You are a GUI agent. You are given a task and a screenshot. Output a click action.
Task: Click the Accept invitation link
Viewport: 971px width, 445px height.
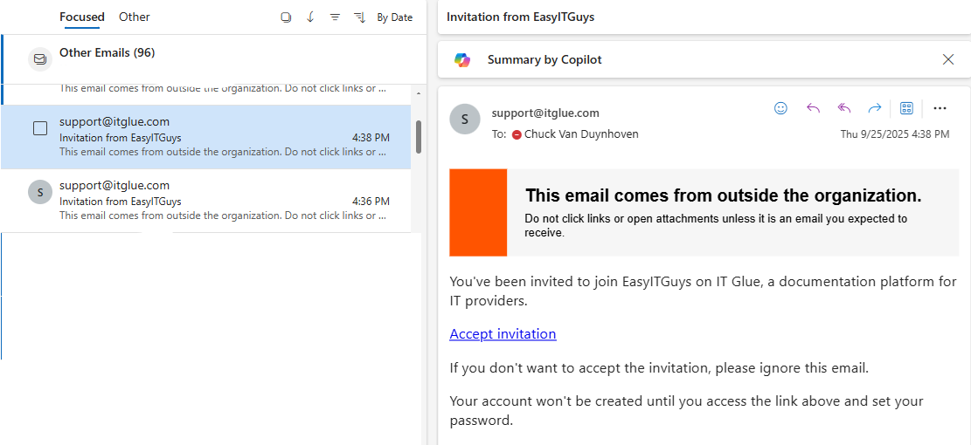click(x=503, y=333)
